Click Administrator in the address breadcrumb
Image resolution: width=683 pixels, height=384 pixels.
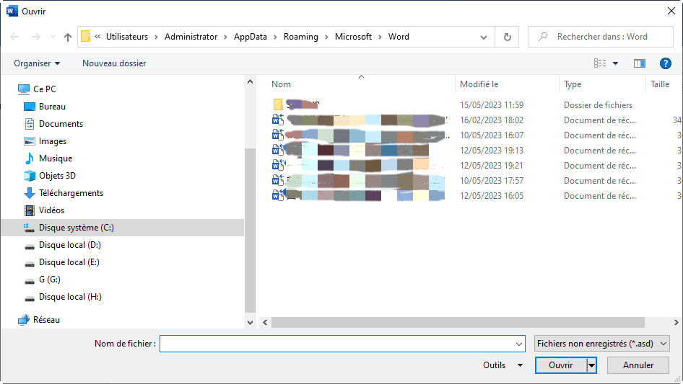[x=191, y=37]
